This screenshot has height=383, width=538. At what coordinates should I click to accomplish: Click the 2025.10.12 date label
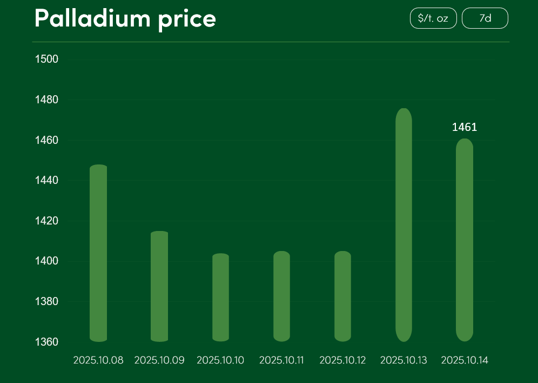pyautogui.click(x=342, y=360)
